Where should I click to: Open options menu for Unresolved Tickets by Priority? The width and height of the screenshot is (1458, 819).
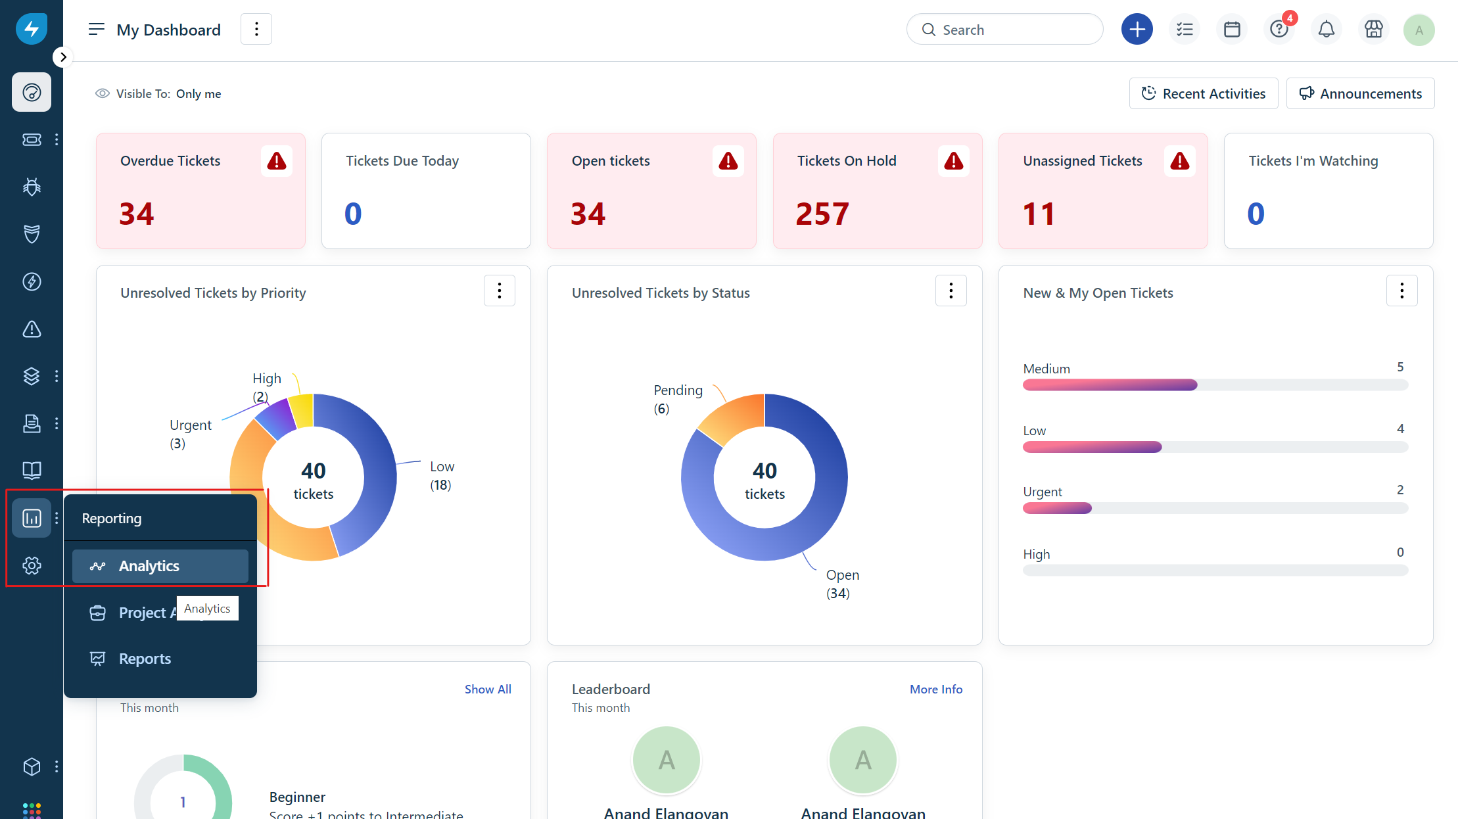pos(499,291)
